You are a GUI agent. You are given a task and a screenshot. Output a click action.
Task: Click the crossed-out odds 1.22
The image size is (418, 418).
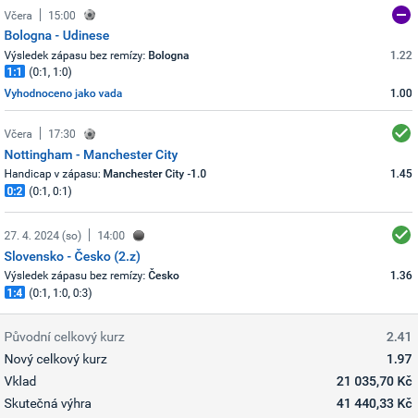[x=401, y=55]
